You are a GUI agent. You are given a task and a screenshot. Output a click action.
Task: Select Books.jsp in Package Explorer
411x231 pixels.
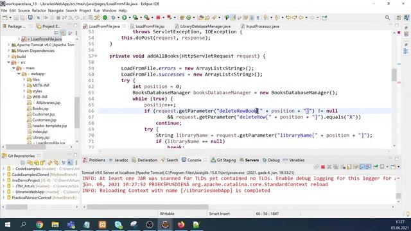click(40, 108)
